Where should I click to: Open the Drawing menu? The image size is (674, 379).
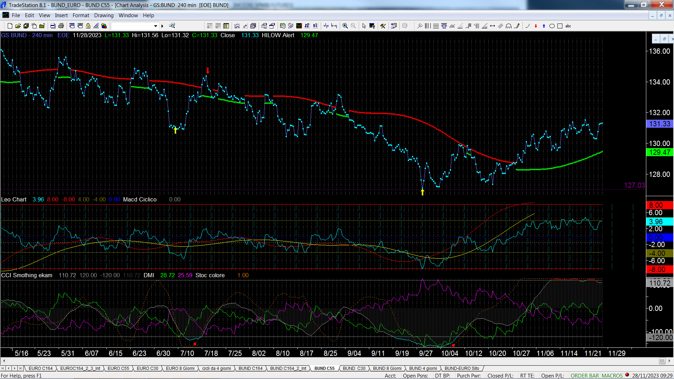pos(104,15)
